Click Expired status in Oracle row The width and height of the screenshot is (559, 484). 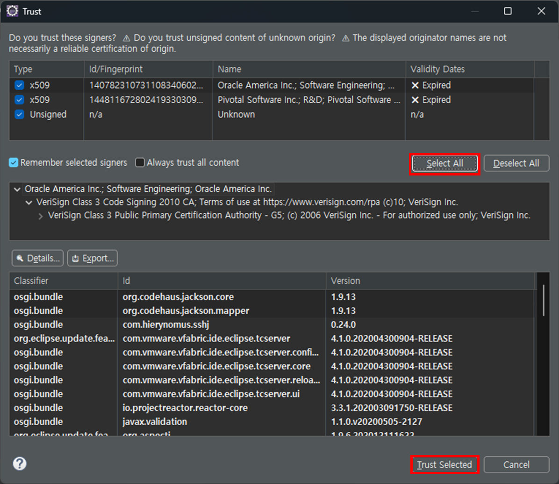tap(431, 85)
